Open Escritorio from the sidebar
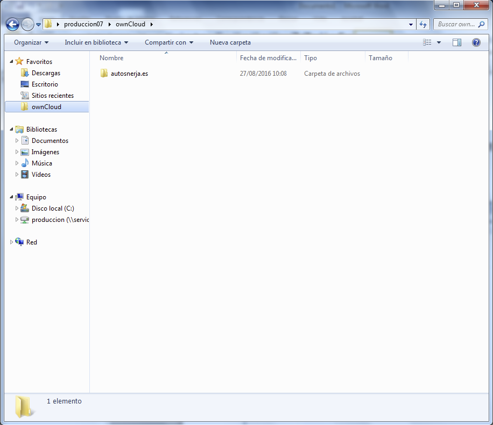493x425 pixels. (45, 84)
